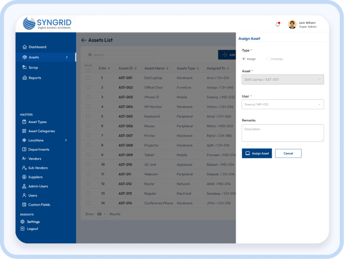Open the User dropdown showing Sreerag / MD-032
This screenshot has width=344, height=259.
[x=283, y=104]
